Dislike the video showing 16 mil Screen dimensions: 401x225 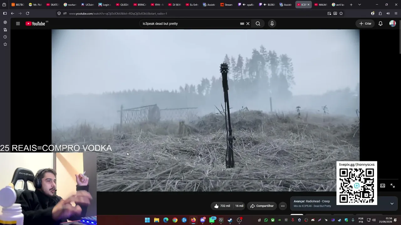pos(239,206)
